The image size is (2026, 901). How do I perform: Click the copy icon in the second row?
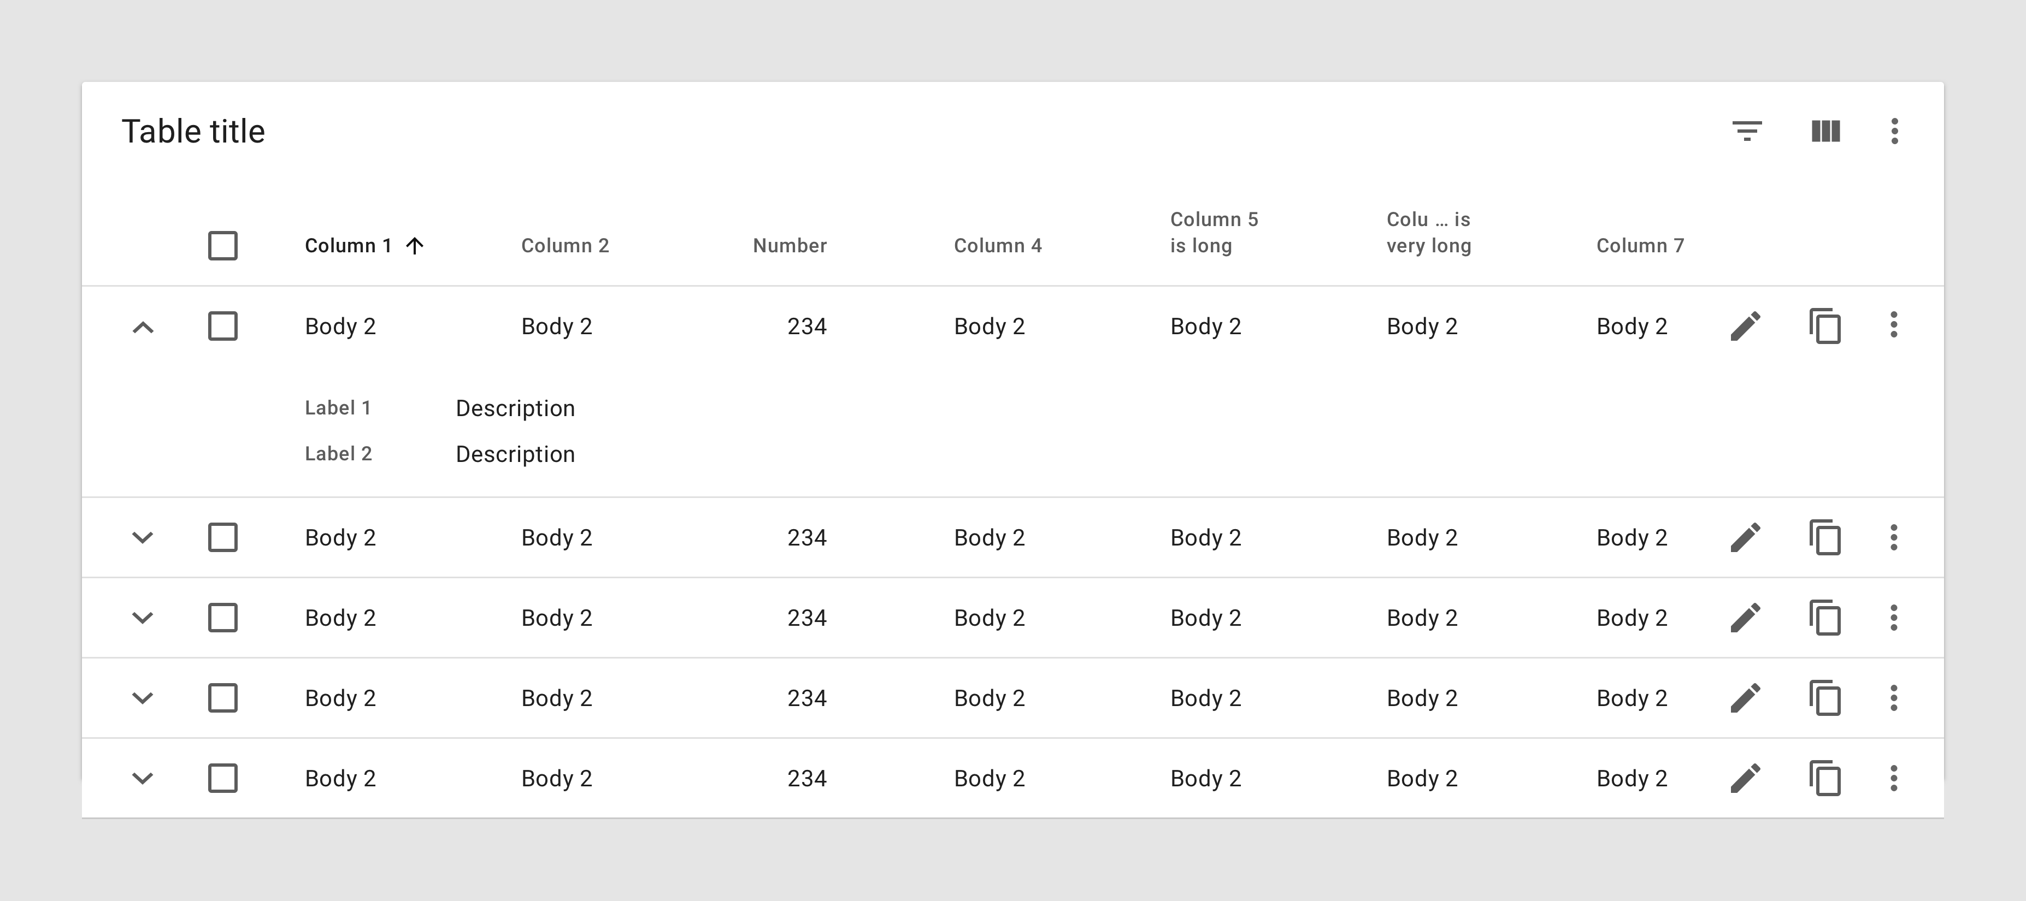1825,538
